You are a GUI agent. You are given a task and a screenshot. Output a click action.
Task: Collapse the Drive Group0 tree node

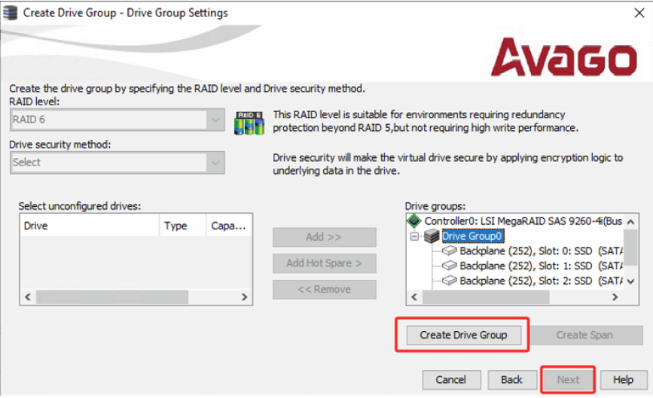(x=414, y=236)
